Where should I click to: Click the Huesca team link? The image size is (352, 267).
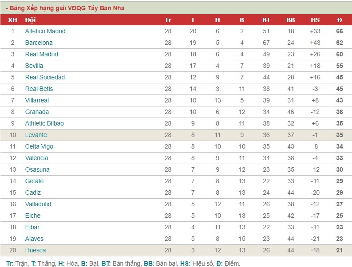(35, 250)
